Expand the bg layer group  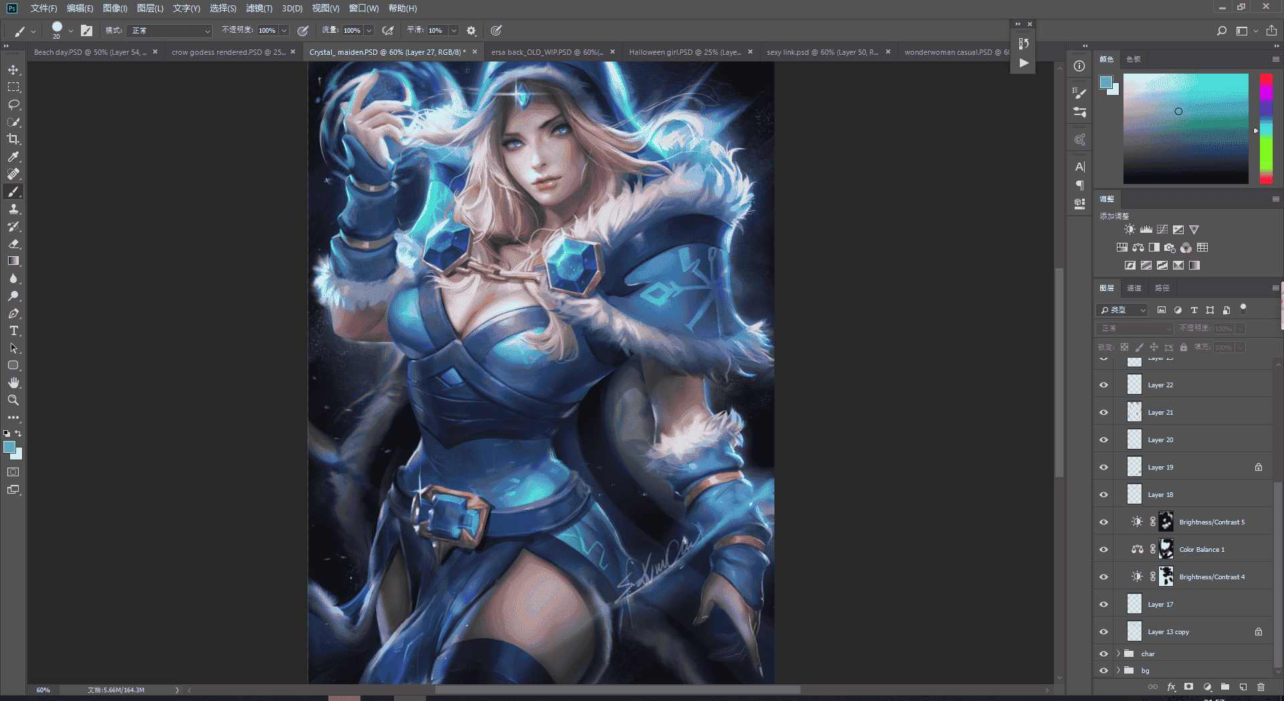click(1118, 670)
